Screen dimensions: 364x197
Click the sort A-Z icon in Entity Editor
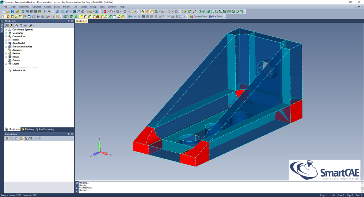click(26, 138)
